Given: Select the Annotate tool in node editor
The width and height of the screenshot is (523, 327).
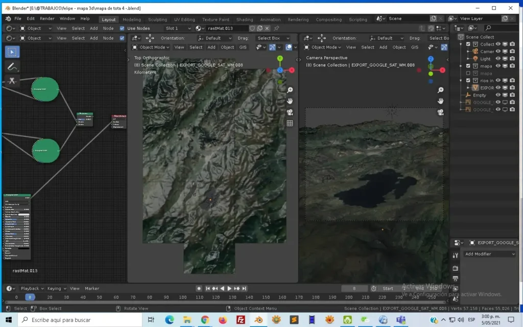Looking at the screenshot, I should point(12,66).
